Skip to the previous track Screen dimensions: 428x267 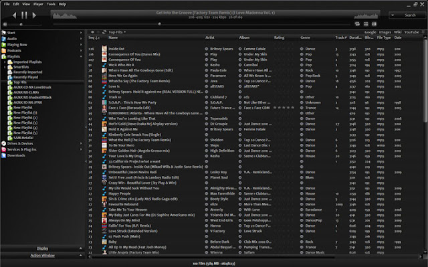(x=14, y=15)
